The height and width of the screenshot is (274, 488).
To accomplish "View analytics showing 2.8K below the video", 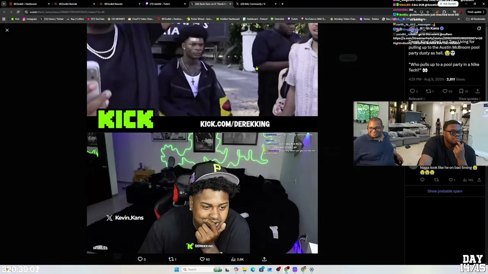I will [237, 259].
